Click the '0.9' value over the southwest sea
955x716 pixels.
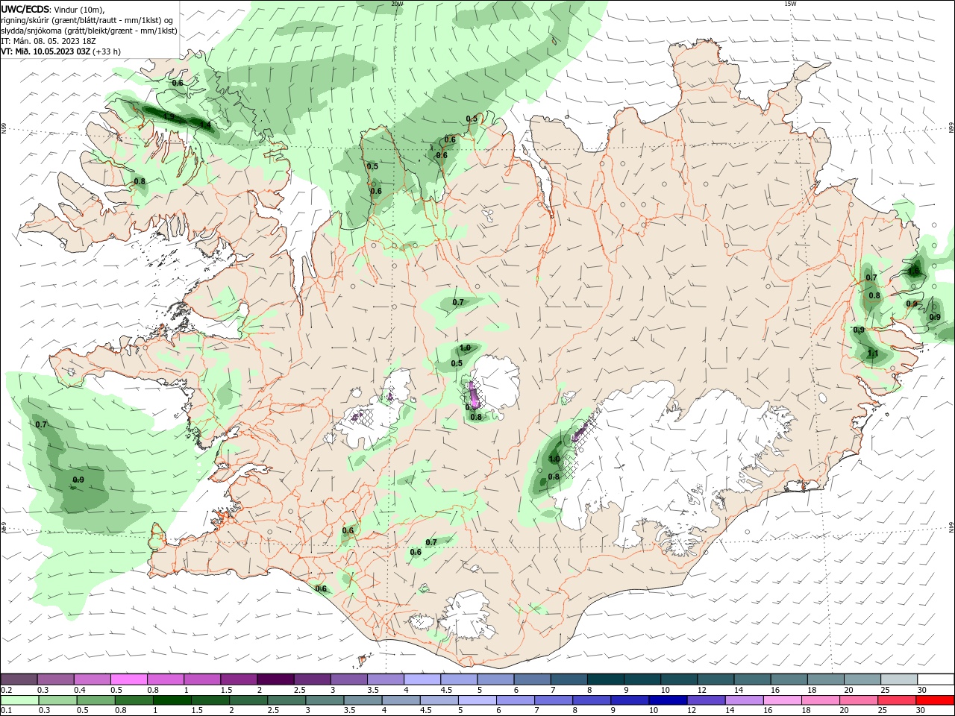point(78,480)
